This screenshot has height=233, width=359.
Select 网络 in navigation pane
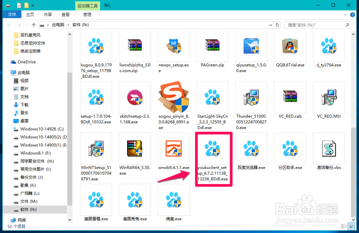coord(19,220)
